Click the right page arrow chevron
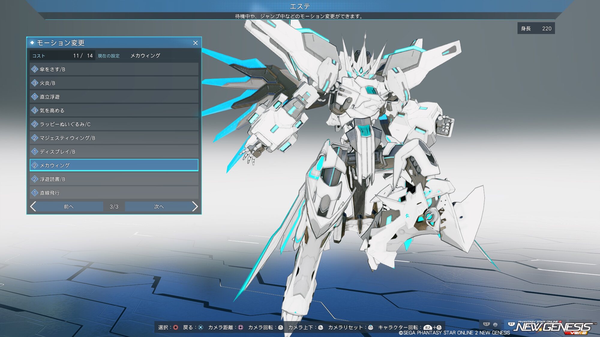 point(195,206)
